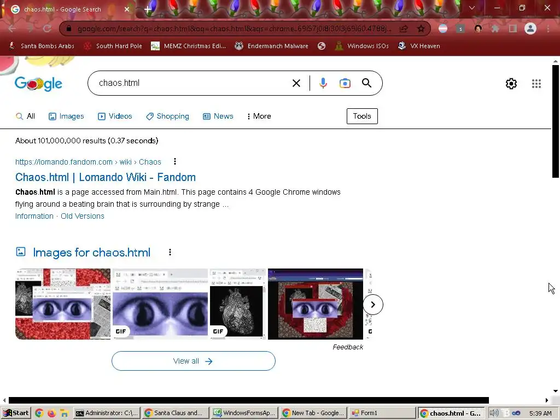The width and height of the screenshot is (560, 420).
Task: Open the Windows Start button
Action: (x=16, y=413)
